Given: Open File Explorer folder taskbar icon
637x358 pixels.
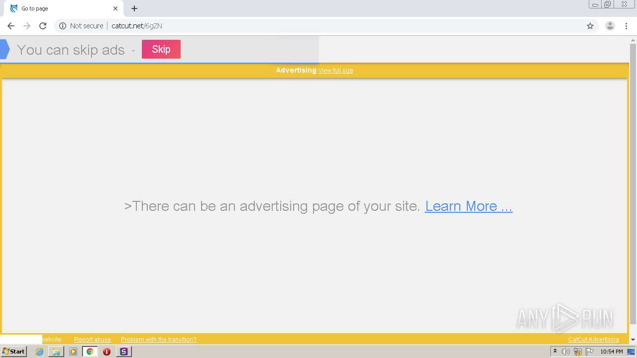Looking at the screenshot, I should pos(56,352).
